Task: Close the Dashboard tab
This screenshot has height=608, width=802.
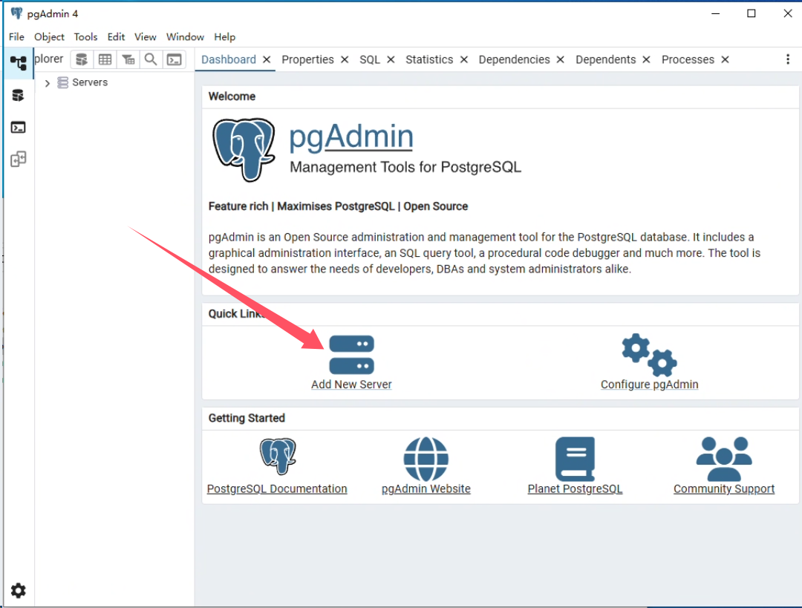Action: click(x=267, y=60)
